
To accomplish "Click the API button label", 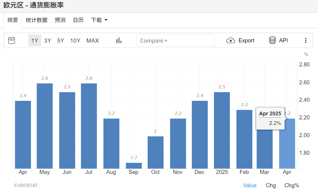I will pos(283,40).
